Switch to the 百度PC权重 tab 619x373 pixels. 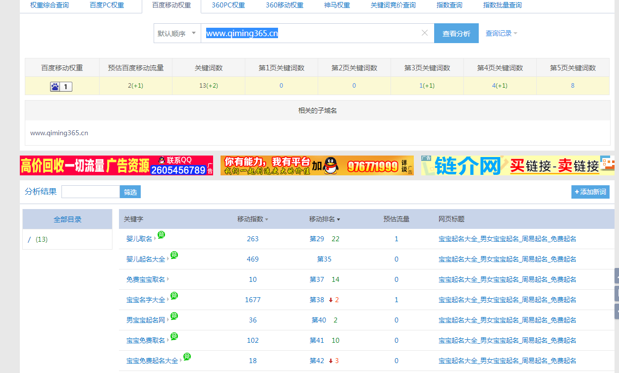pos(107,5)
